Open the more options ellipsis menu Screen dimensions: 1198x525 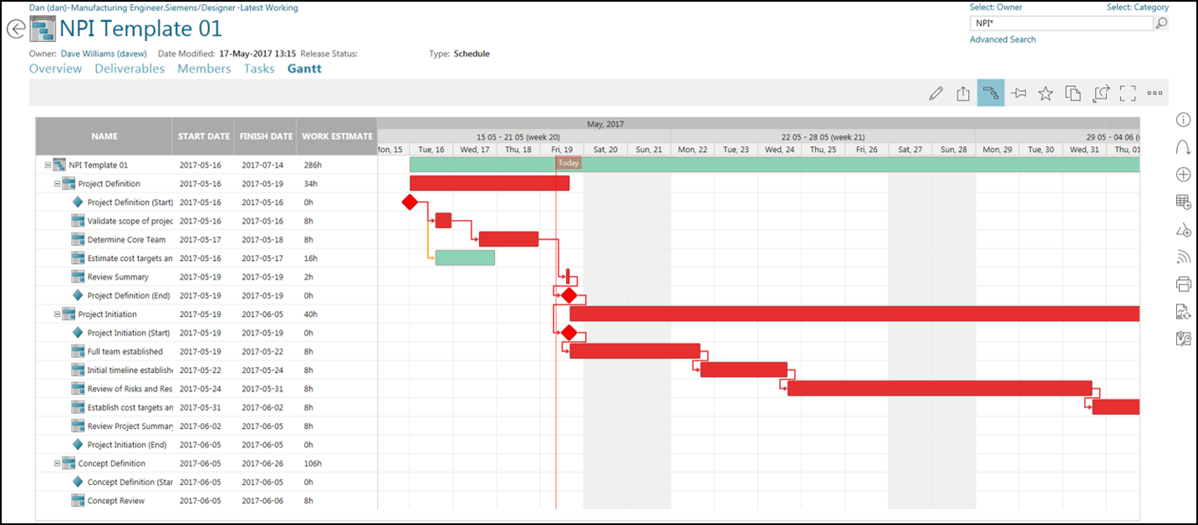coord(1155,94)
